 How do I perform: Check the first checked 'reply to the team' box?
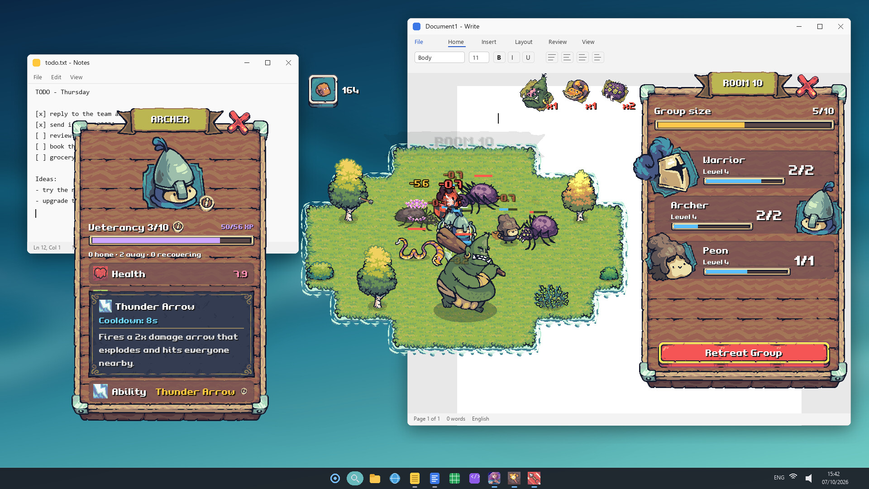pyautogui.click(x=41, y=114)
